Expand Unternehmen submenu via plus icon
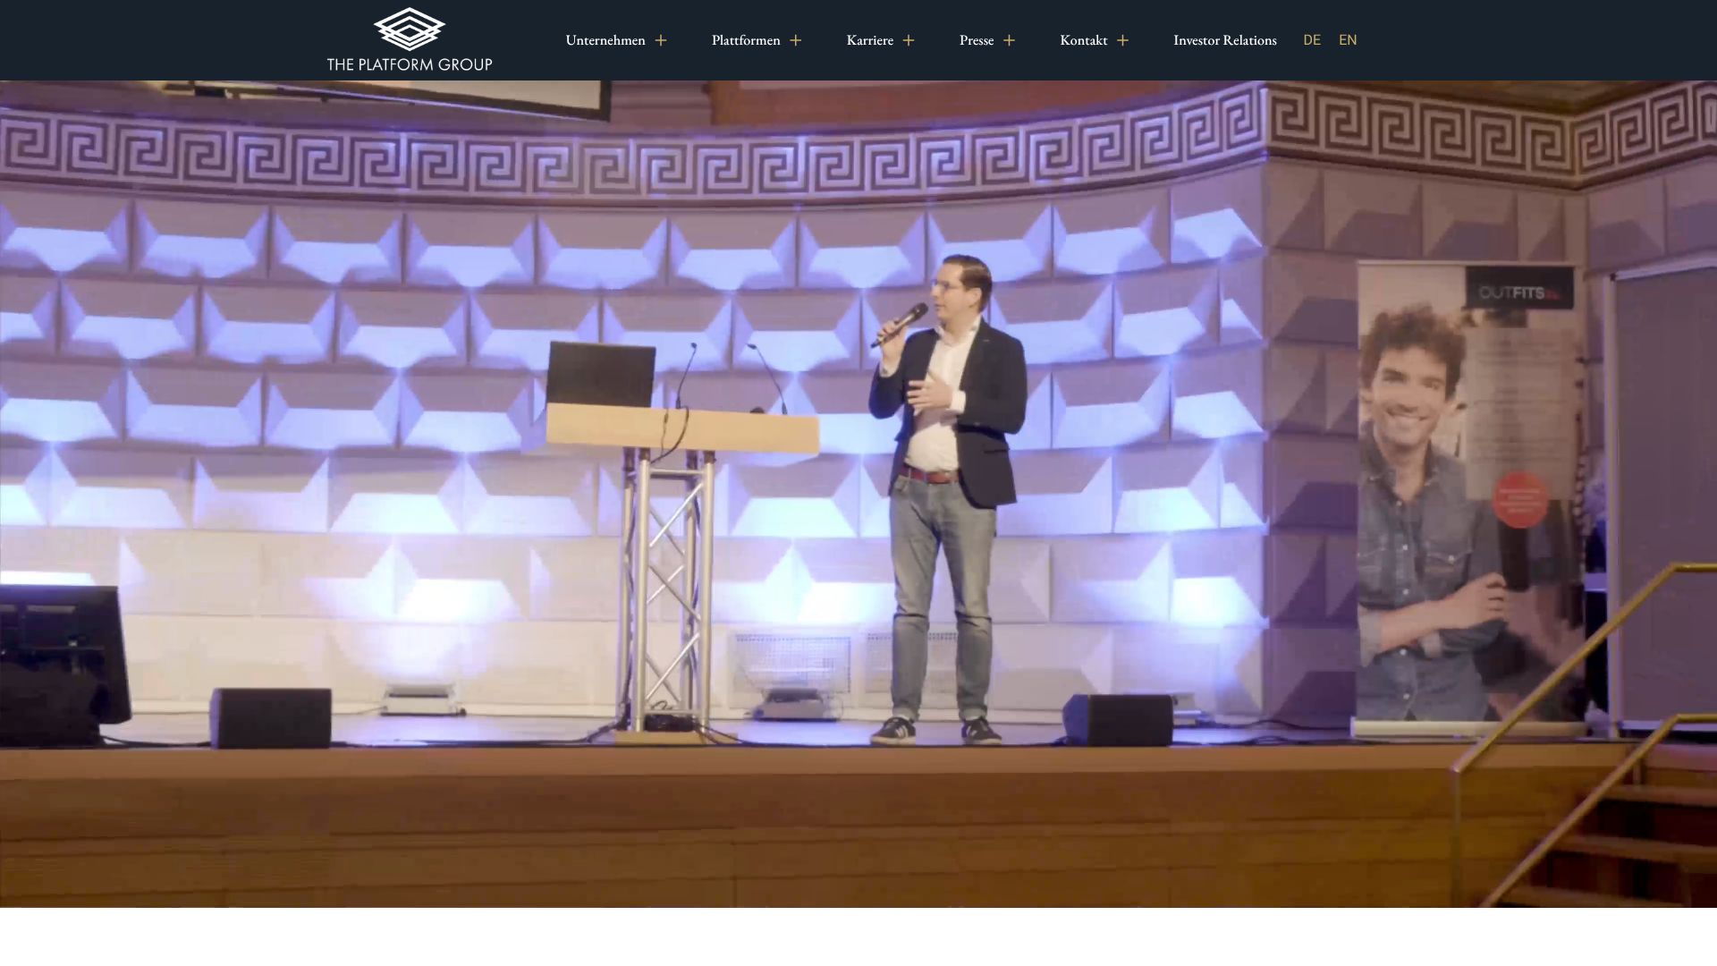The image size is (1717, 966). pyautogui.click(x=661, y=40)
